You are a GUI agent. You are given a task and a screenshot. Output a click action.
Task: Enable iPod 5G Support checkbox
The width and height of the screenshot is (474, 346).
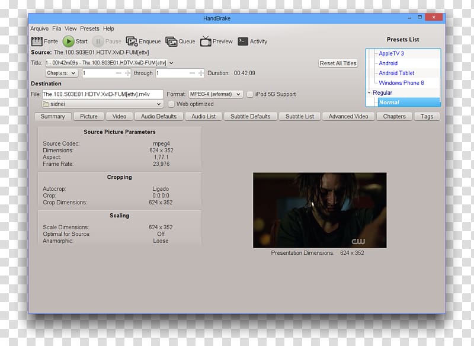249,94
